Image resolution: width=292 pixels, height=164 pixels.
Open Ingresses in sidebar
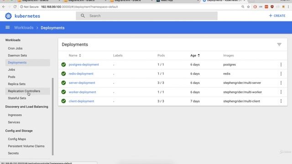pos(15,115)
